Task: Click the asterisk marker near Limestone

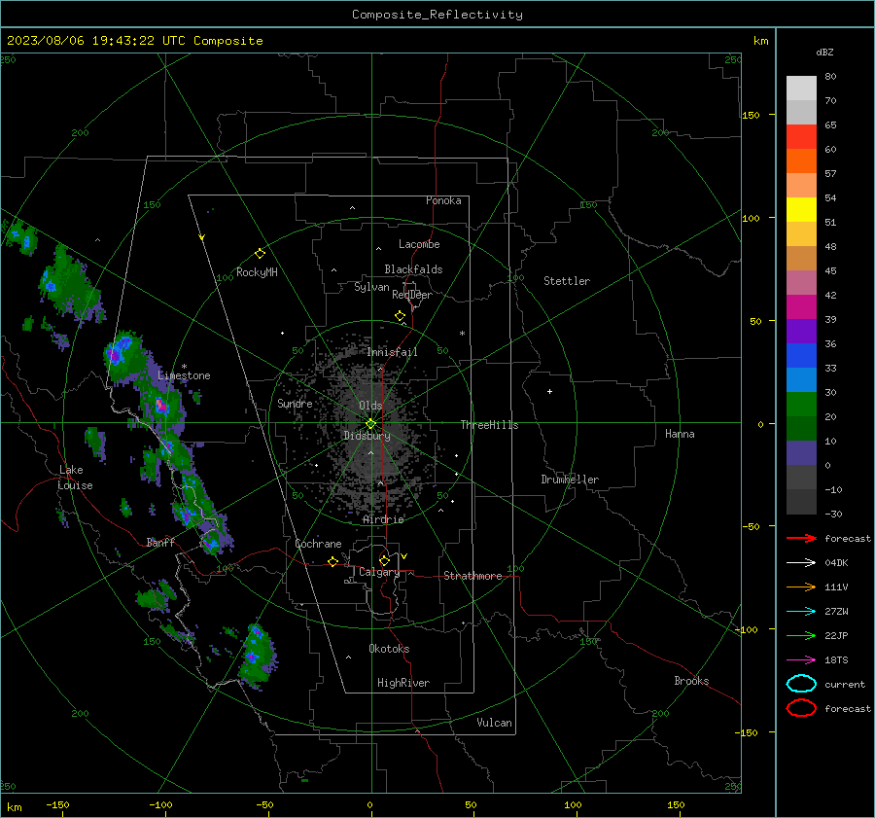Action: pos(184,367)
